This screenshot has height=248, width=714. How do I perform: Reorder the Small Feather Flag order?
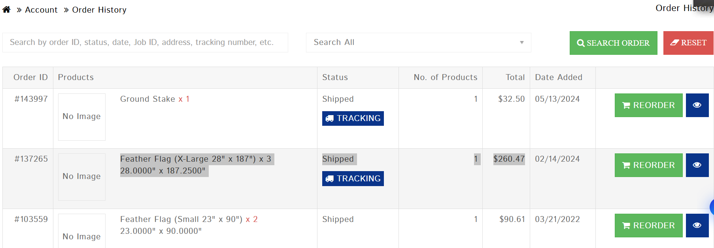point(648,226)
